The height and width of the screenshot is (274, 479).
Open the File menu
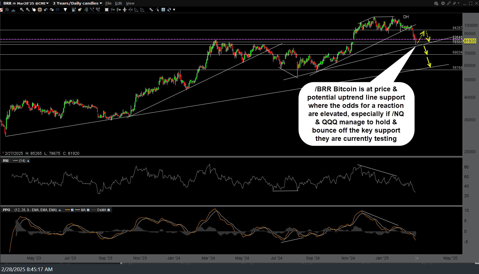[108, 3]
